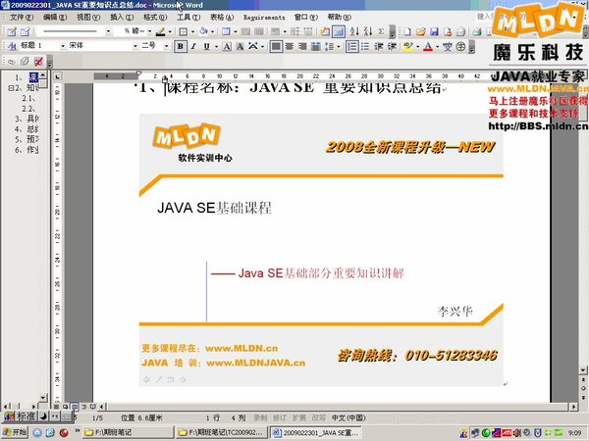This screenshot has height=441, width=589.
Task: Switch to F:\期班笔记 taskbar window
Action: (128, 432)
